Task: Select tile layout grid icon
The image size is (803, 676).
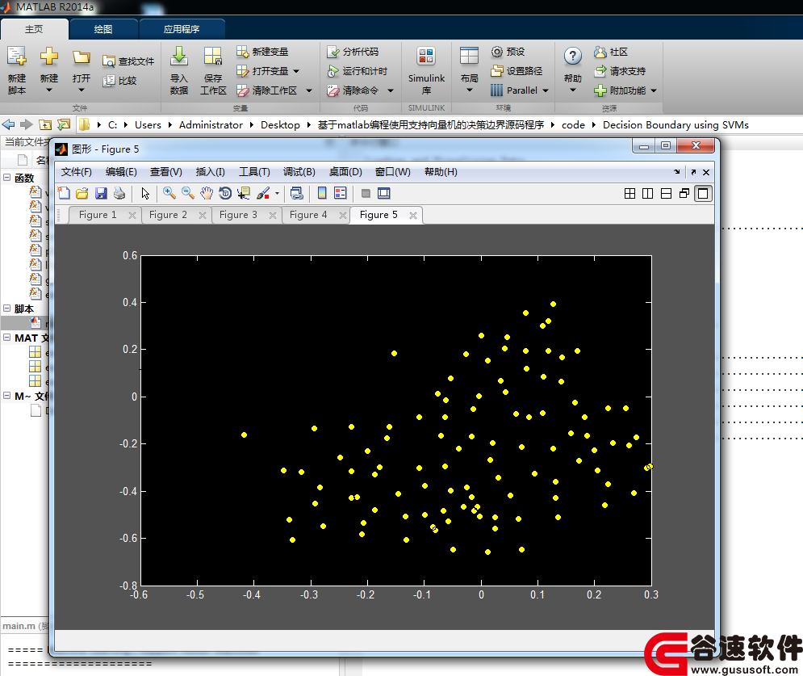Action: pos(630,194)
